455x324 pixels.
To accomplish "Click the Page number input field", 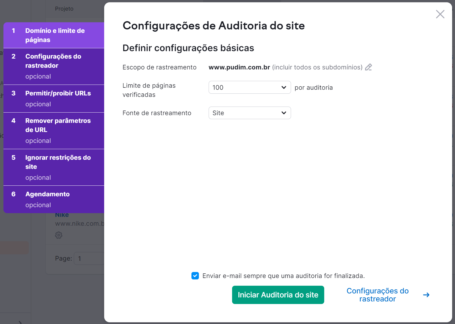I will (x=89, y=259).
